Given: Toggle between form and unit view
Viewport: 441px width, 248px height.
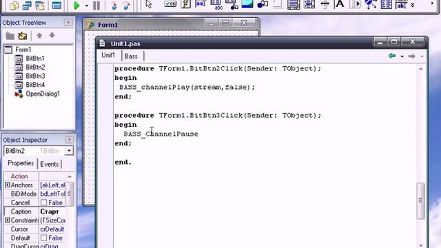Looking at the screenshot, I should (40, 6).
